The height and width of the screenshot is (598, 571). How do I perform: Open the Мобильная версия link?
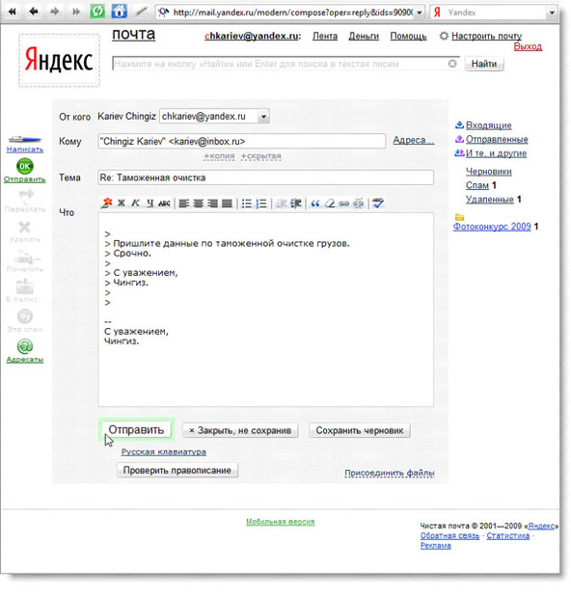pyautogui.click(x=281, y=522)
